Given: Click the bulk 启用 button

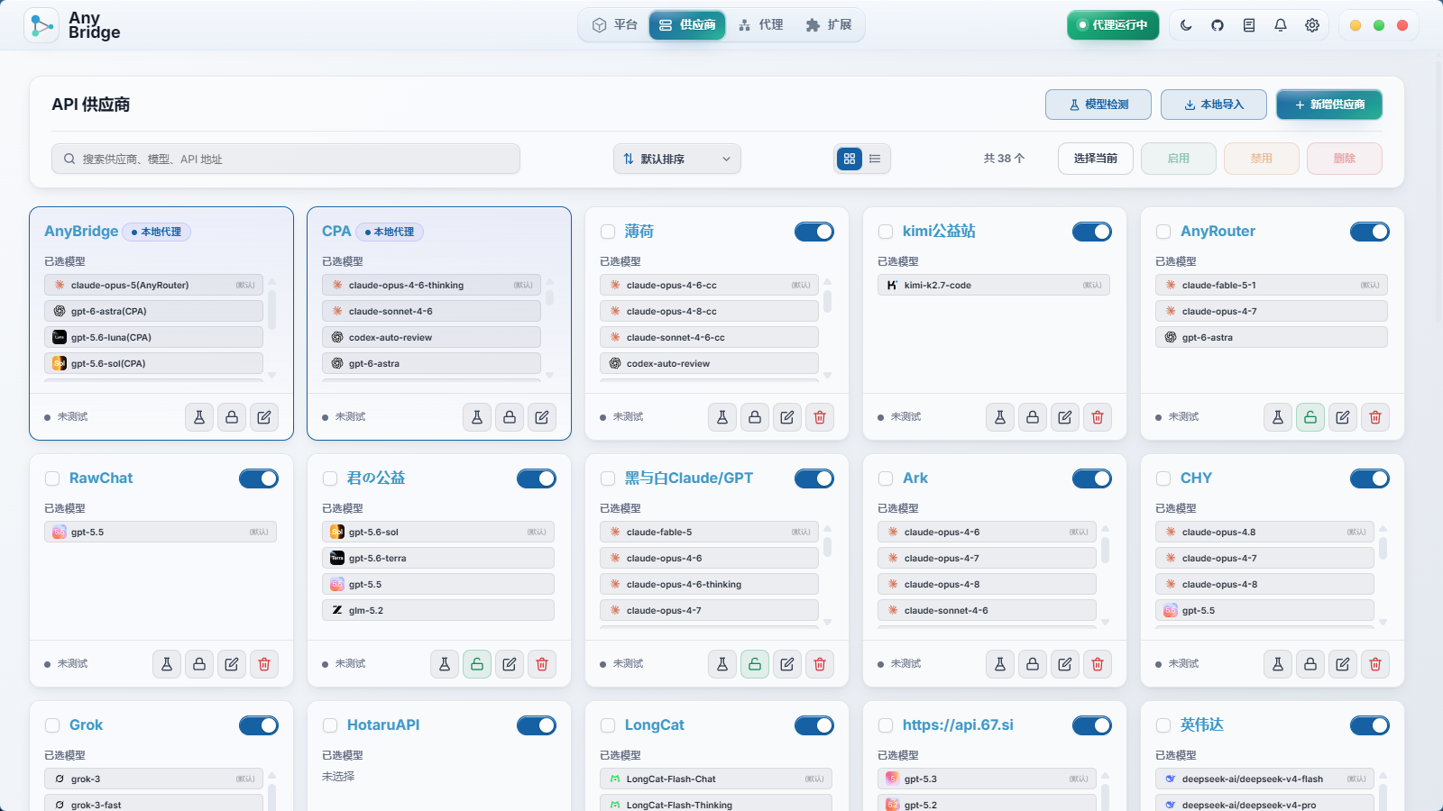Looking at the screenshot, I should click(x=1179, y=159).
